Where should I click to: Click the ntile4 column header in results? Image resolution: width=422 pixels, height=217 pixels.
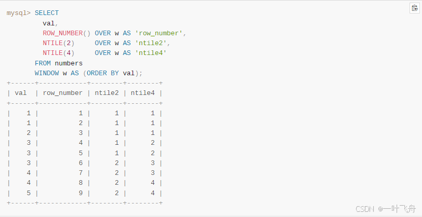pyautogui.click(x=142, y=93)
